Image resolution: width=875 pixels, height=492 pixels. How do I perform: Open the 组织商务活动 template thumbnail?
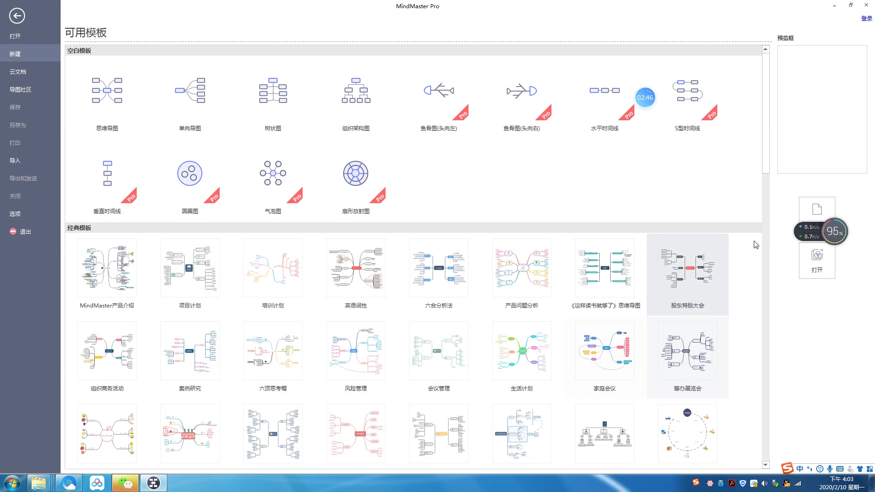107,351
